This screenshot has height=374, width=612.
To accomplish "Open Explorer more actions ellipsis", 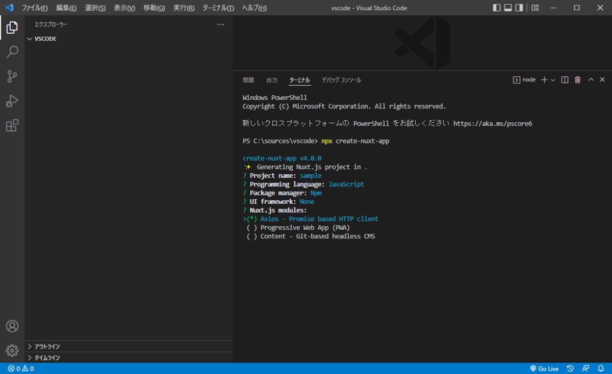I will (x=221, y=24).
